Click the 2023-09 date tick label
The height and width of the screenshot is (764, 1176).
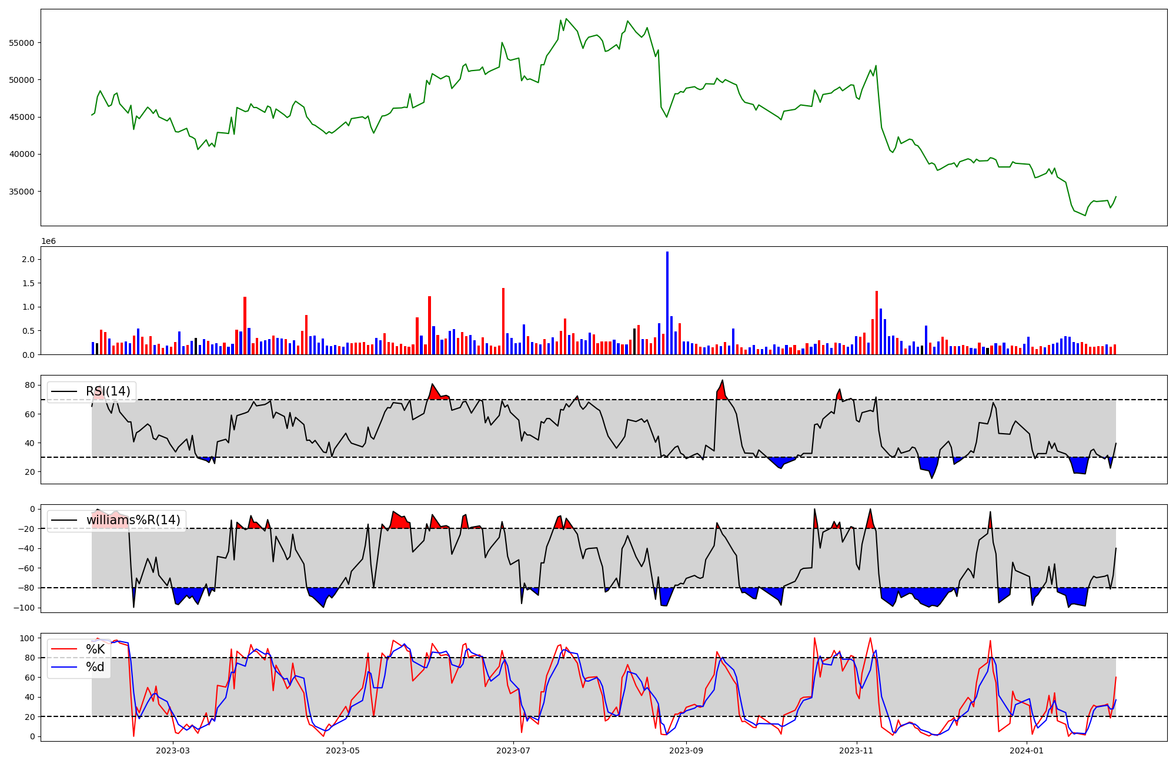(x=686, y=750)
